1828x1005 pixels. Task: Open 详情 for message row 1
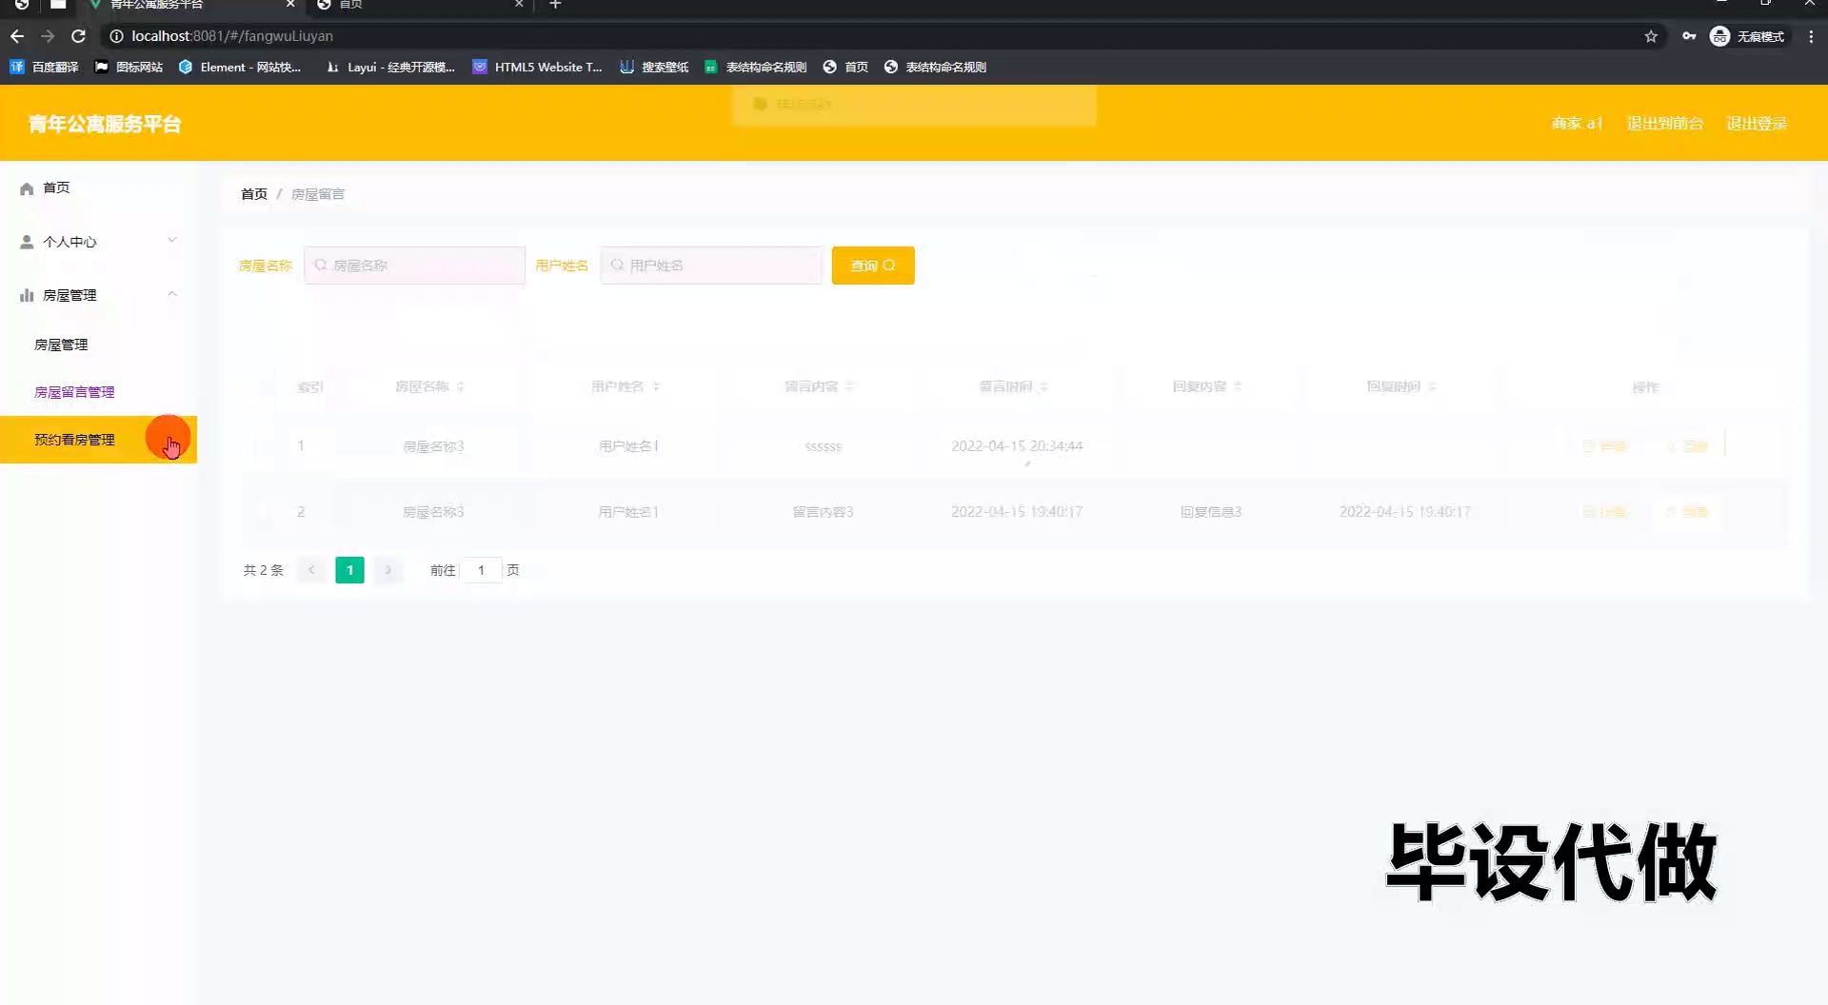pyautogui.click(x=1605, y=446)
